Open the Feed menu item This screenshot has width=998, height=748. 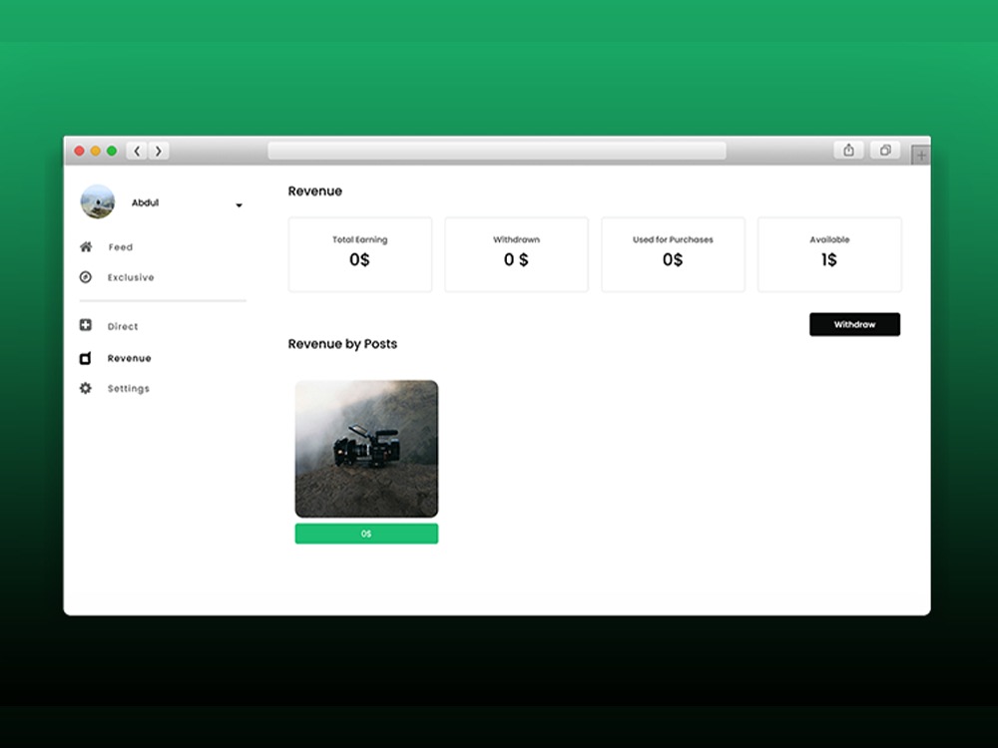[121, 246]
